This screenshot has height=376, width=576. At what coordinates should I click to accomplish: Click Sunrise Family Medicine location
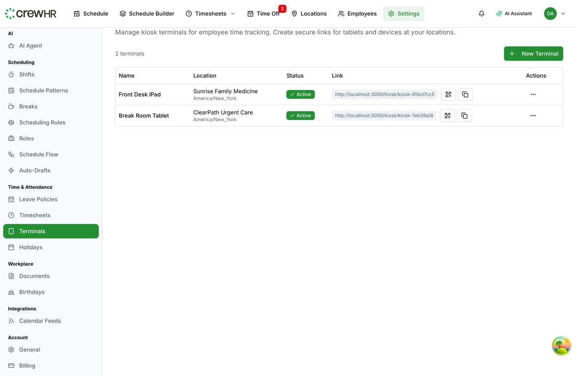(x=225, y=91)
